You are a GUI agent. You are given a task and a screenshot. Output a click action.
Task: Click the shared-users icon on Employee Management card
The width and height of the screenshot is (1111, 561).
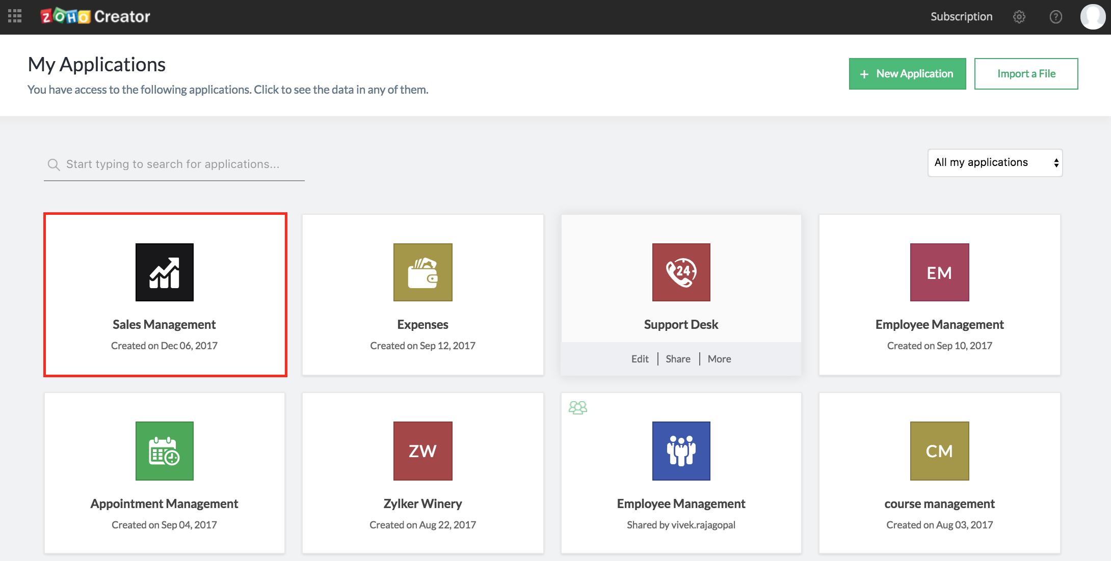coord(578,408)
